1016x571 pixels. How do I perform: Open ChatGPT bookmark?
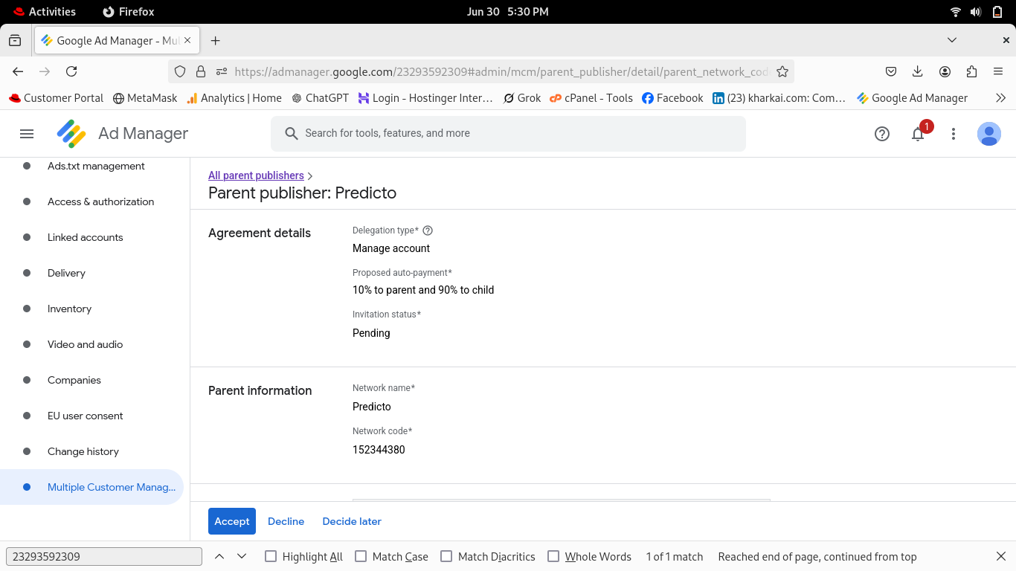coord(320,98)
